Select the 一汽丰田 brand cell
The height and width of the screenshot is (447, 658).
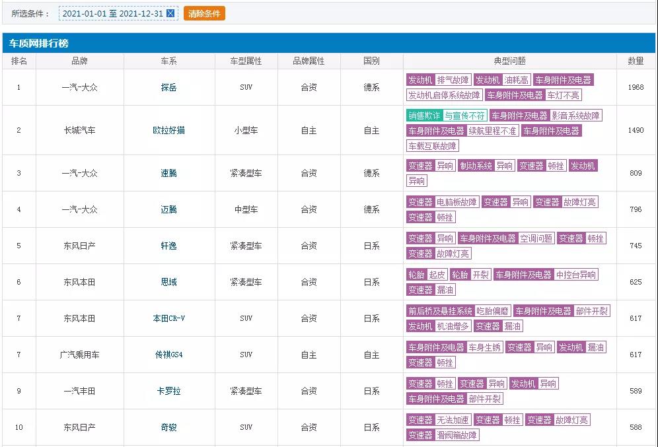80,391
